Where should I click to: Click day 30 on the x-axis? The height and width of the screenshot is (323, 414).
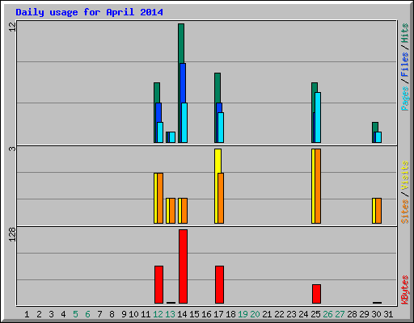click(376, 314)
